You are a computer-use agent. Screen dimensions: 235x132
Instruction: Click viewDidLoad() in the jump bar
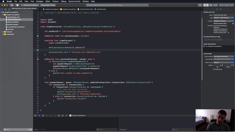(x=100, y=9)
